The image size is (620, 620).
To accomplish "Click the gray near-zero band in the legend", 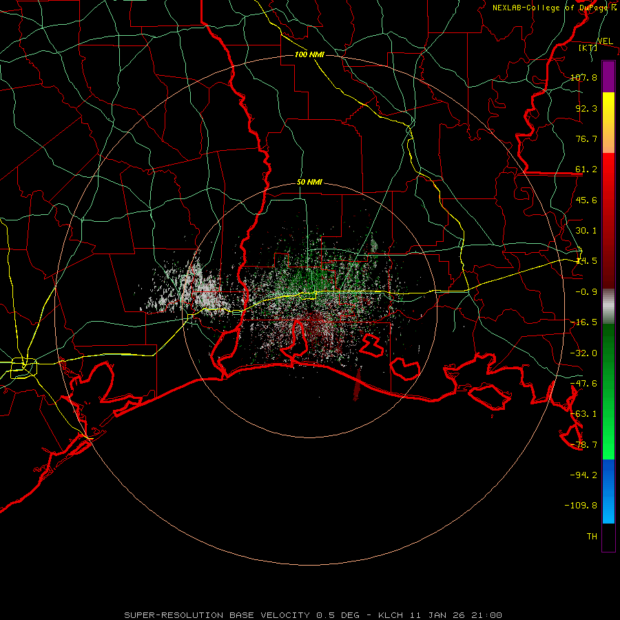I will click(x=608, y=306).
